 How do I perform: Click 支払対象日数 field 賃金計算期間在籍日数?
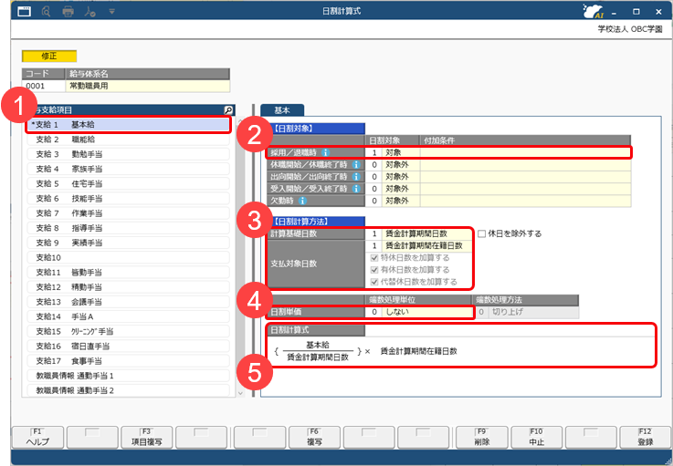[418, 245]
